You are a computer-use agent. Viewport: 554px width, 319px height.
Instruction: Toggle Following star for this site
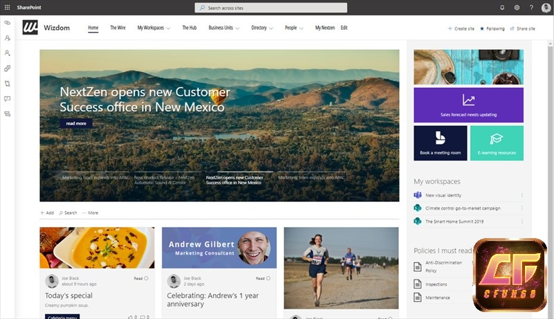point(492,28)
